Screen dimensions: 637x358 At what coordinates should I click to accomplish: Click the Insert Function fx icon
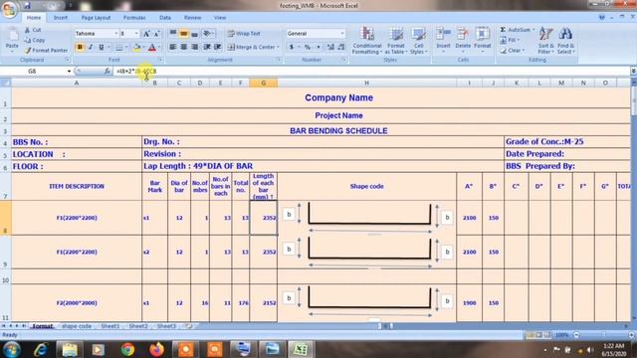106,71
